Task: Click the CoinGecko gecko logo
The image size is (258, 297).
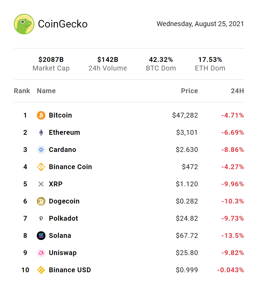Action: pyautogui.click(x=24, y=24)
